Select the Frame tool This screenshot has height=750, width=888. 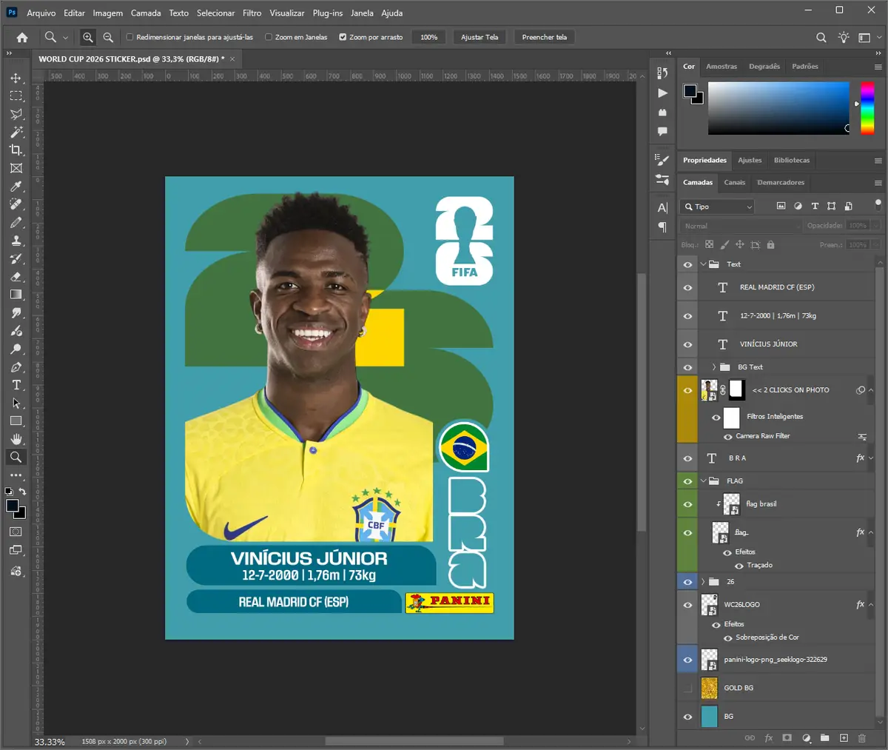pos(16,168)
